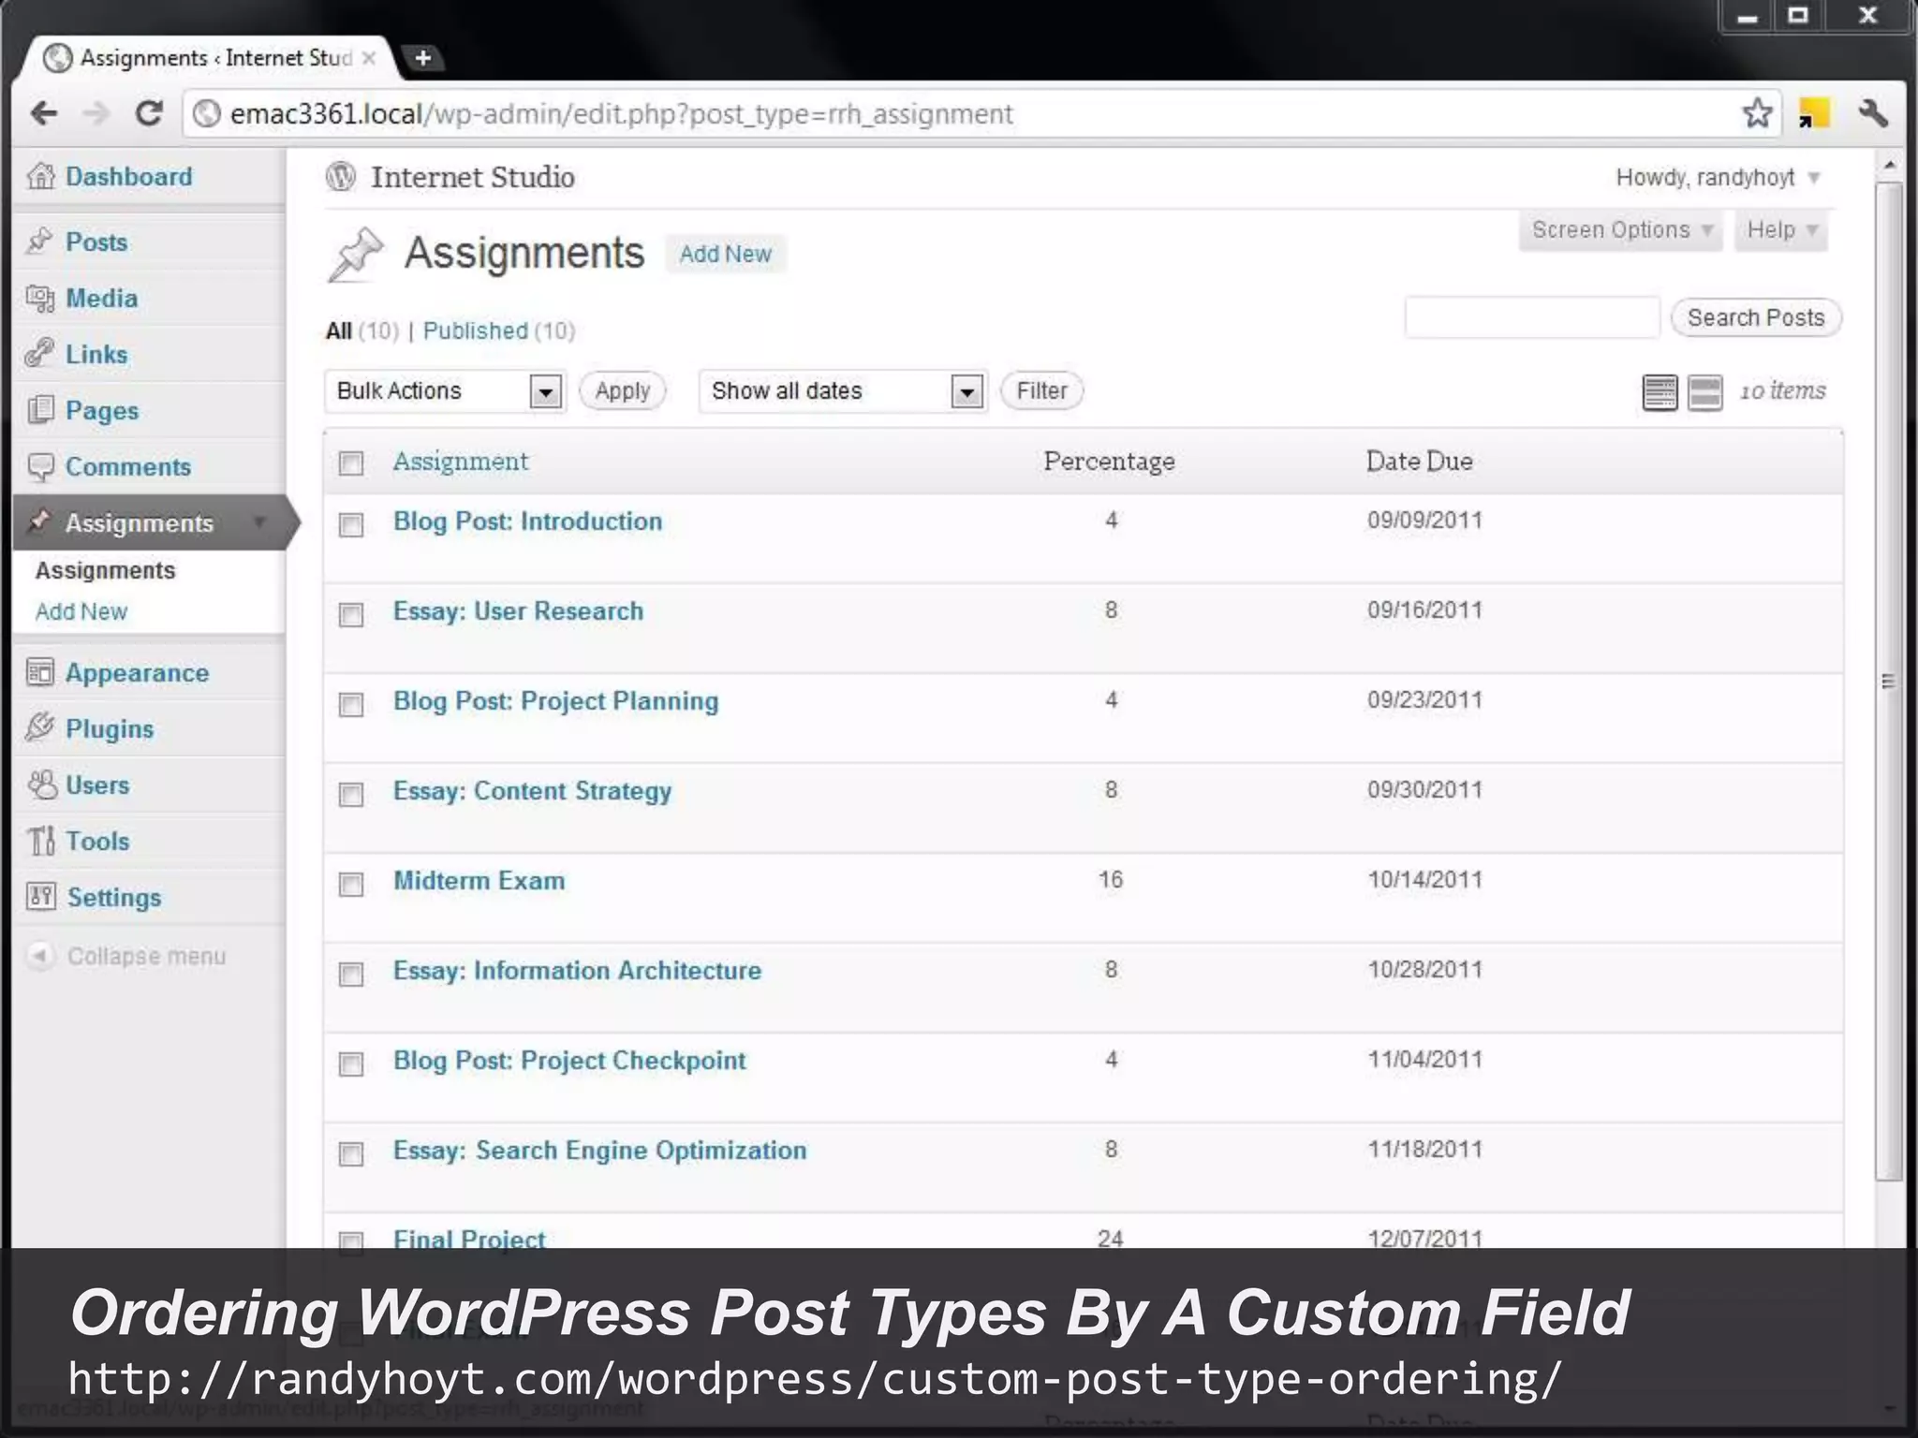Click the browser back arrow
Viewport: 1918px width, 1438px height.
point(44,113)
